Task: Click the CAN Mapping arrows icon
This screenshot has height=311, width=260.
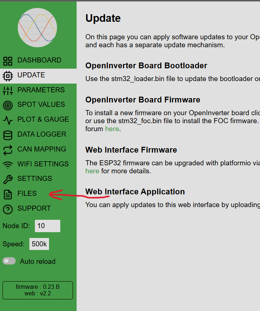Action: [x=8, y=150]
